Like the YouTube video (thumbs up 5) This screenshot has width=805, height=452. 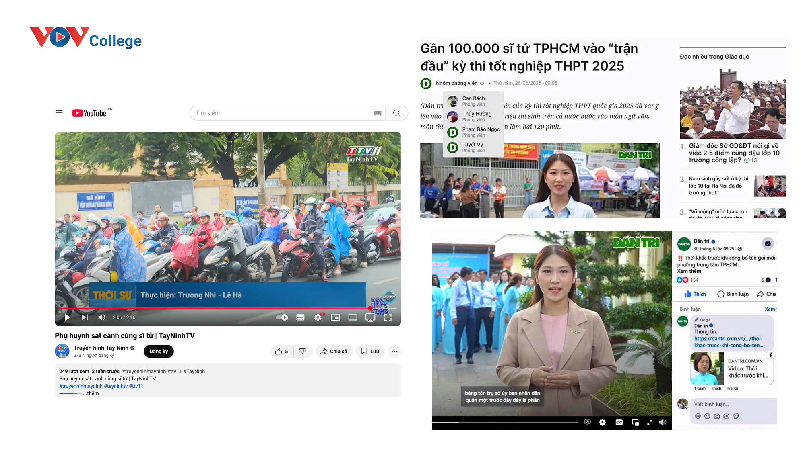point(282,352)
